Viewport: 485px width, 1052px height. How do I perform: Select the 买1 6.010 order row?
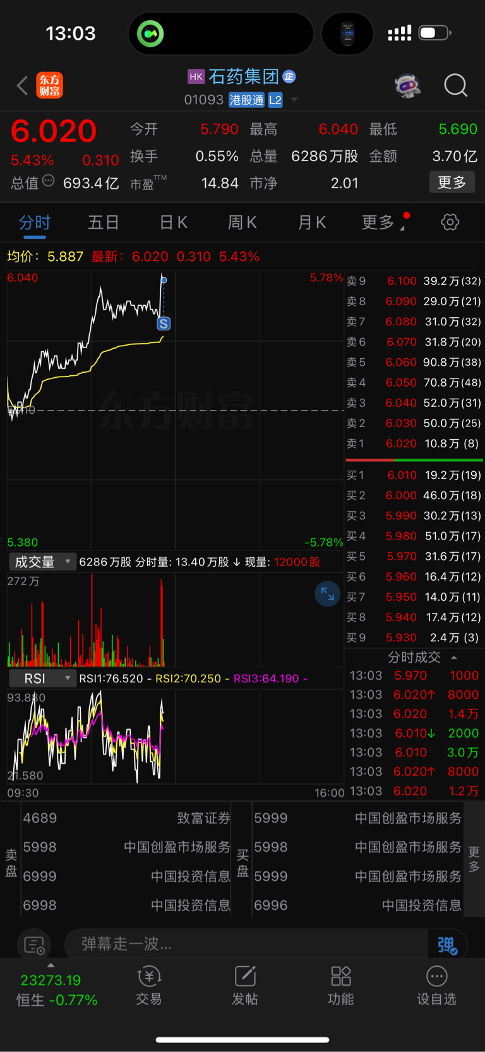[414, 475]
